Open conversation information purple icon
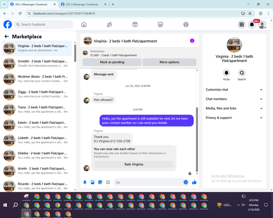 click(x=192, y=41)
